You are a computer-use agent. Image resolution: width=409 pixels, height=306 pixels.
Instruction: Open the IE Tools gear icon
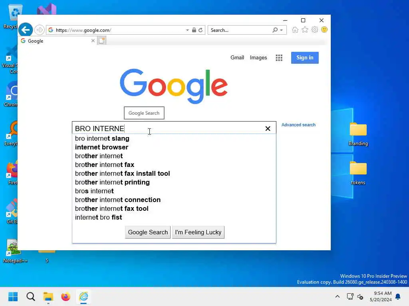[x=315, y=29]
